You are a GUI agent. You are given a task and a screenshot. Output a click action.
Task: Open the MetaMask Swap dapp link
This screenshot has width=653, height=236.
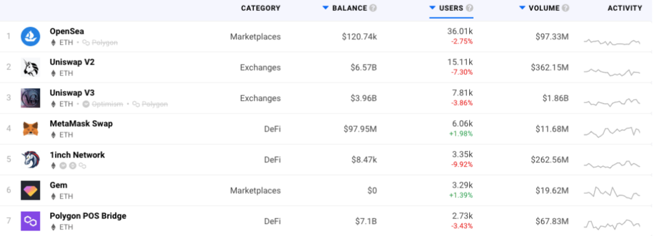(81, 123)
